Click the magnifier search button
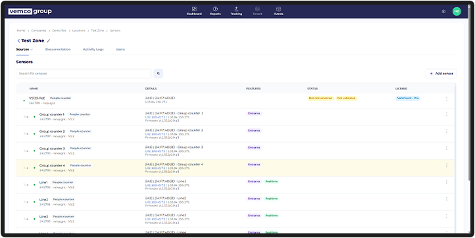The width and height of the screenshot is (475, 238). point(158,74)
